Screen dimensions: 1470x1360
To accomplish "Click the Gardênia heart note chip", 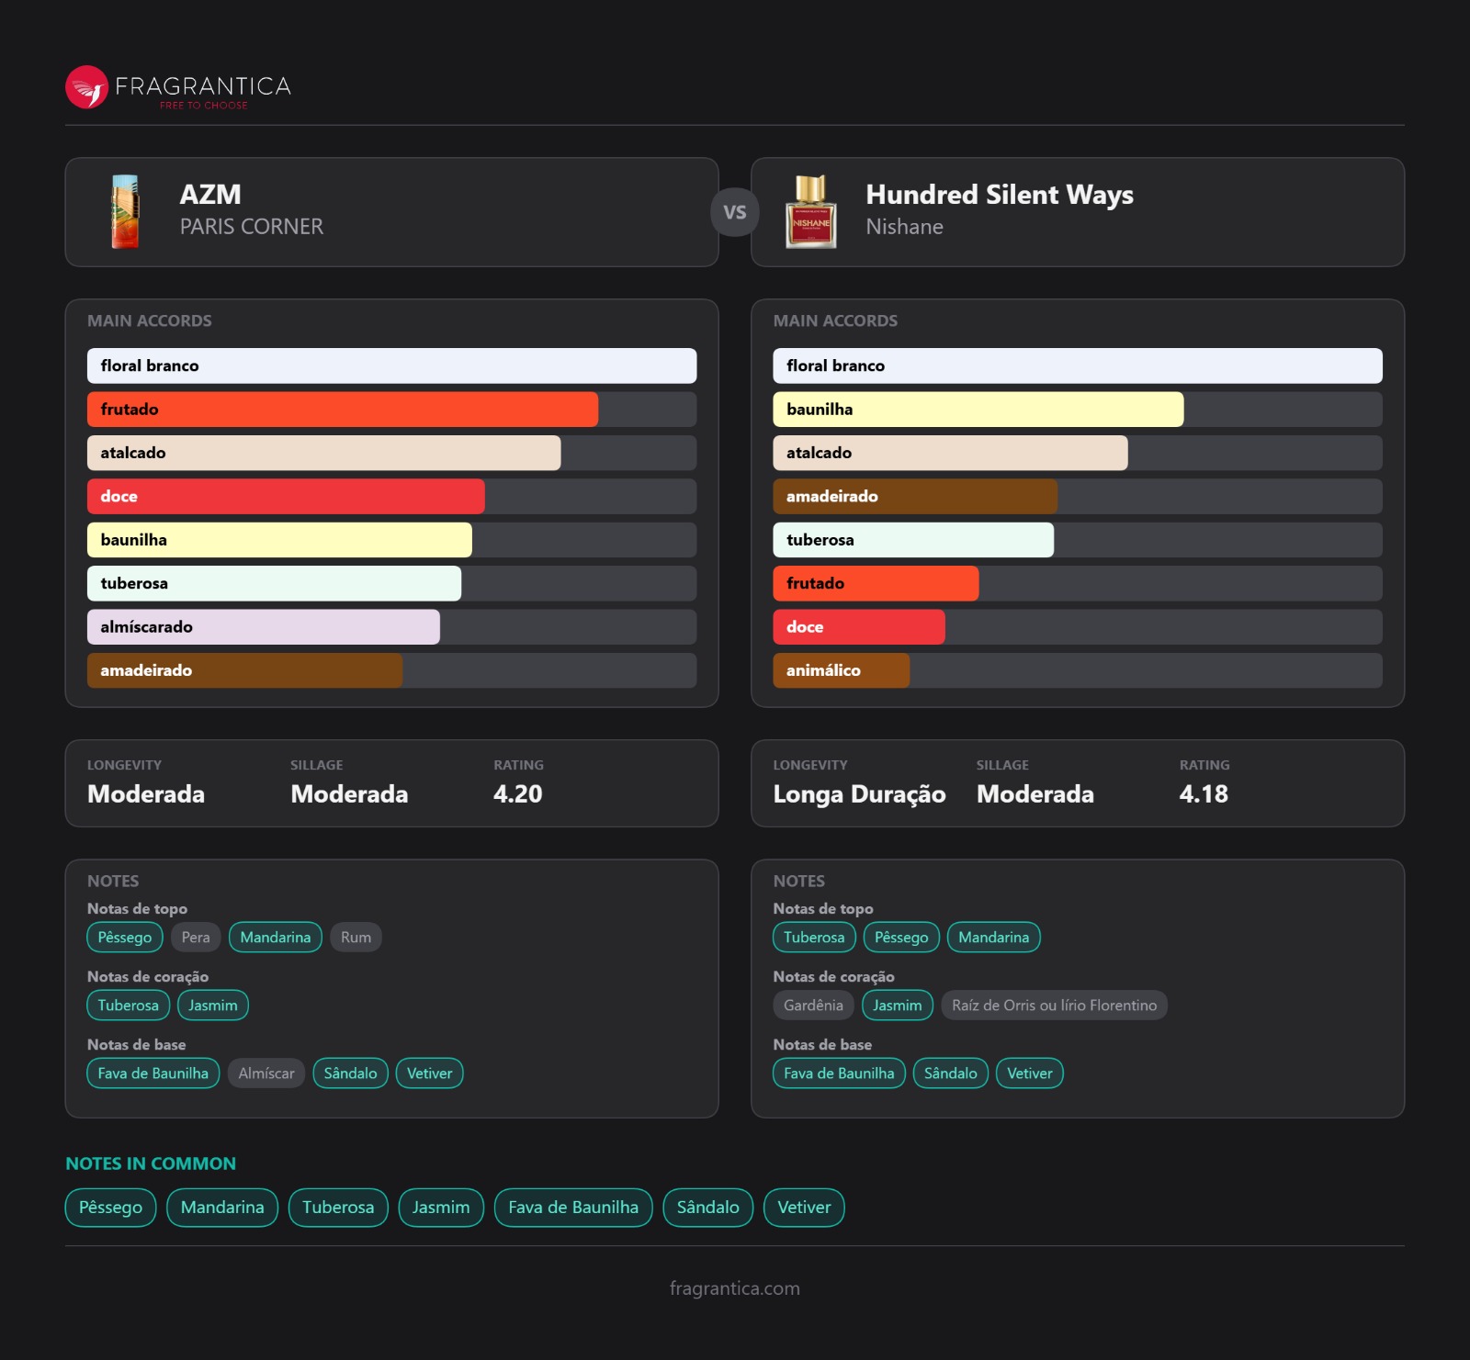I will pos(813,1006).
